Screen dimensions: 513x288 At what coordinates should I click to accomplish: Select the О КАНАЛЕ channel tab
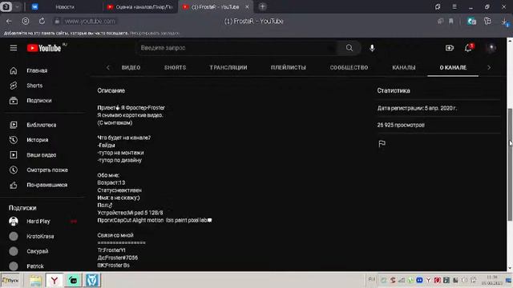click(453, 67)
